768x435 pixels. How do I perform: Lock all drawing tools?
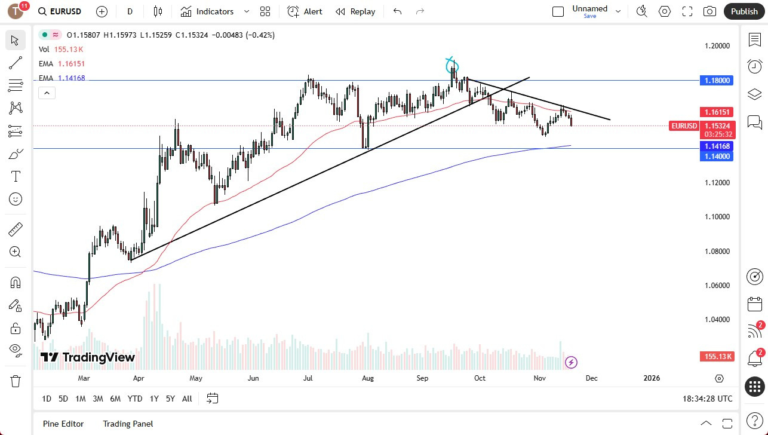pos(16,328)
